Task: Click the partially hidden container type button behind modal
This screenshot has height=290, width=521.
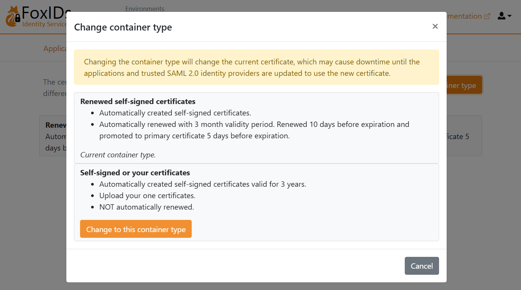Action: pos(460,85)
